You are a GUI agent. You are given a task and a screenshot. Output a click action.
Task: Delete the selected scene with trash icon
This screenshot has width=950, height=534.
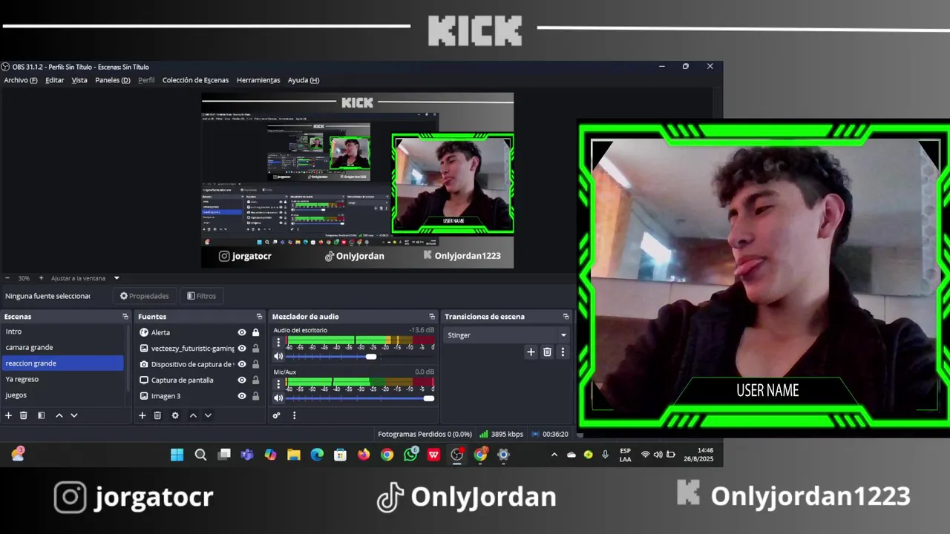[24, 415]
